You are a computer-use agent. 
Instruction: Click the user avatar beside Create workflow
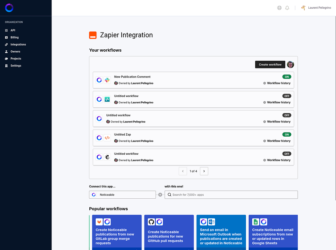pyautogui.click(x=290, y=64)
